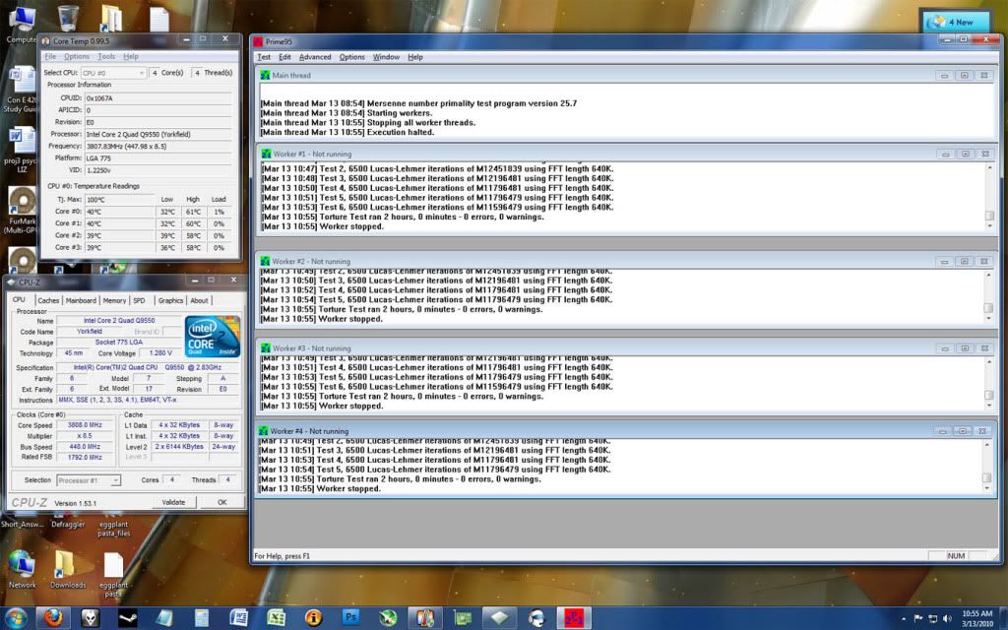This screenshot has height=630, width=1008.
Task: Switch to the Caches tab in CPU-Z
Action: [x=49, y=299]
